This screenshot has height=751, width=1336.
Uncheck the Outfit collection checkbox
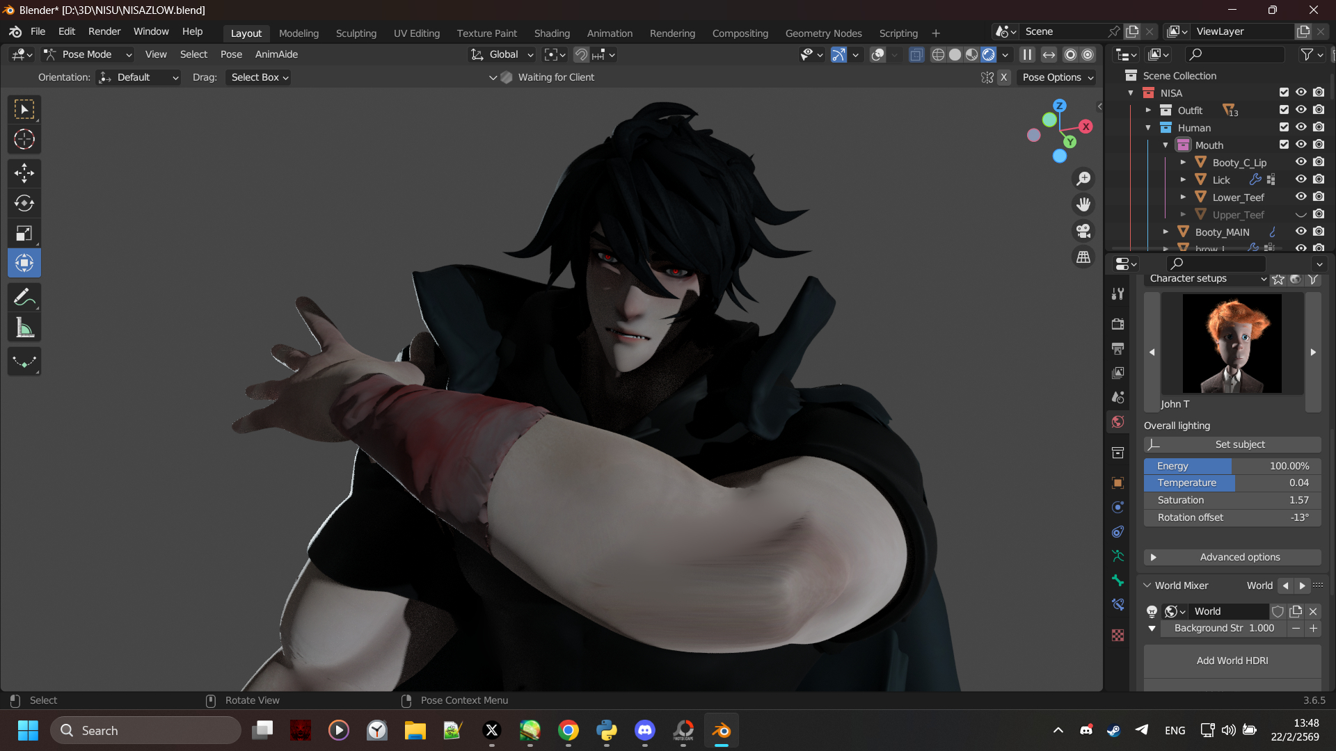[x=1284, y=110]
